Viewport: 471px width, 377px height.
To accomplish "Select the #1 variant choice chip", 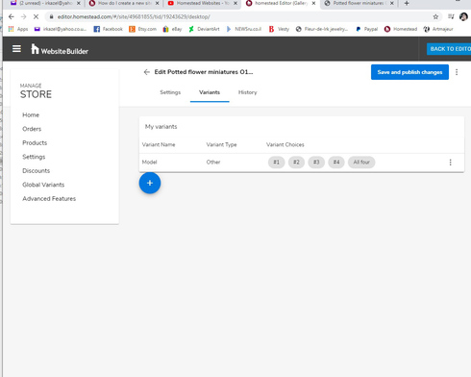I will [276, 163].
